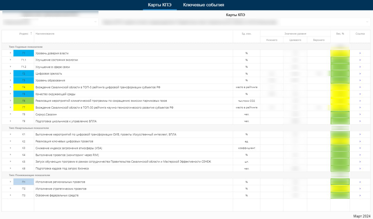Click the Ед. изм. column header
The height and width of the screenshot is (219, 373).
click(247, 34)
